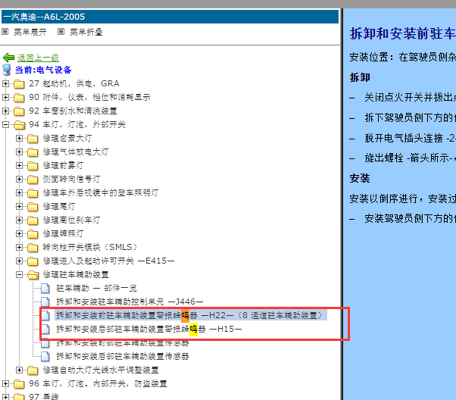Expand the 修理车外后视镜中的登车照明灯 node
Screen dimensions: 456x400
tap(19, 193)
